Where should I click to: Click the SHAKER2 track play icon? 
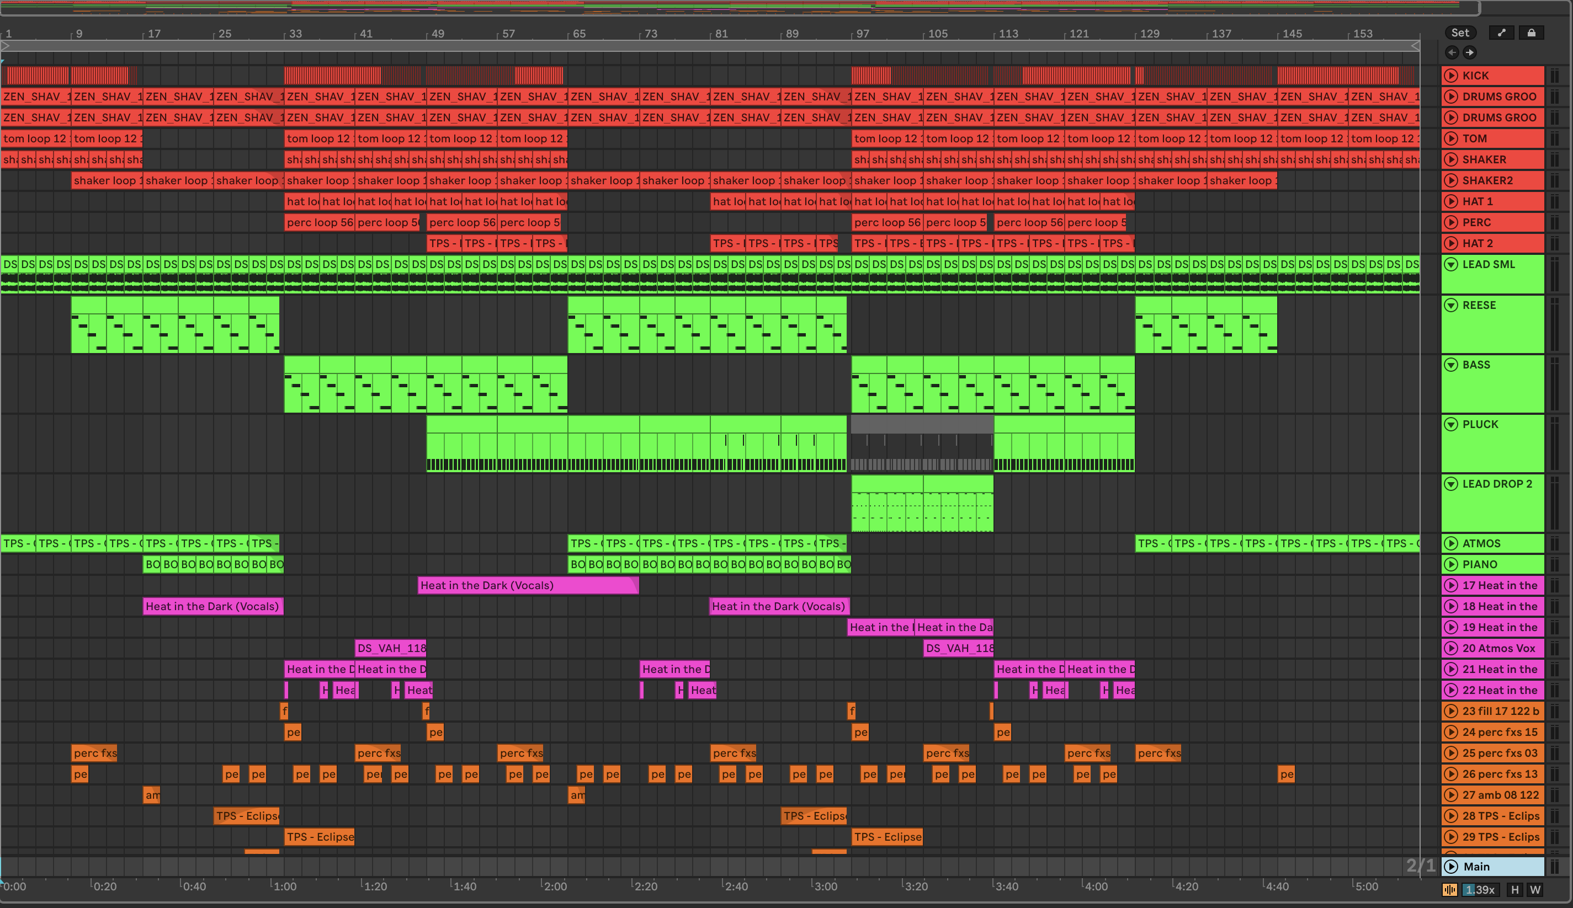pyautogui.click(x=1452, y=180)
